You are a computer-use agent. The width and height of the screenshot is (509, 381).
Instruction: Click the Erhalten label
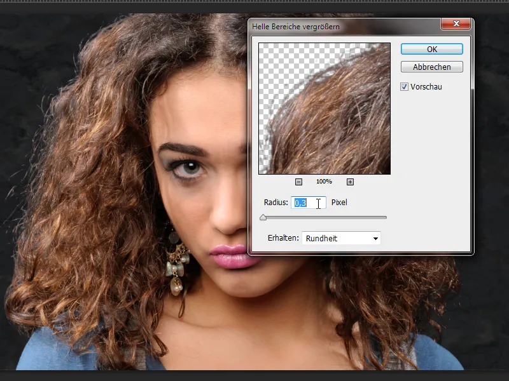coord(283,238)
